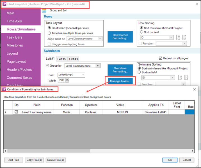Select Sort swimlanes like Microsoft Project
Screen dimensions: 201x168
pyautogui.click(x=139, y=68)
